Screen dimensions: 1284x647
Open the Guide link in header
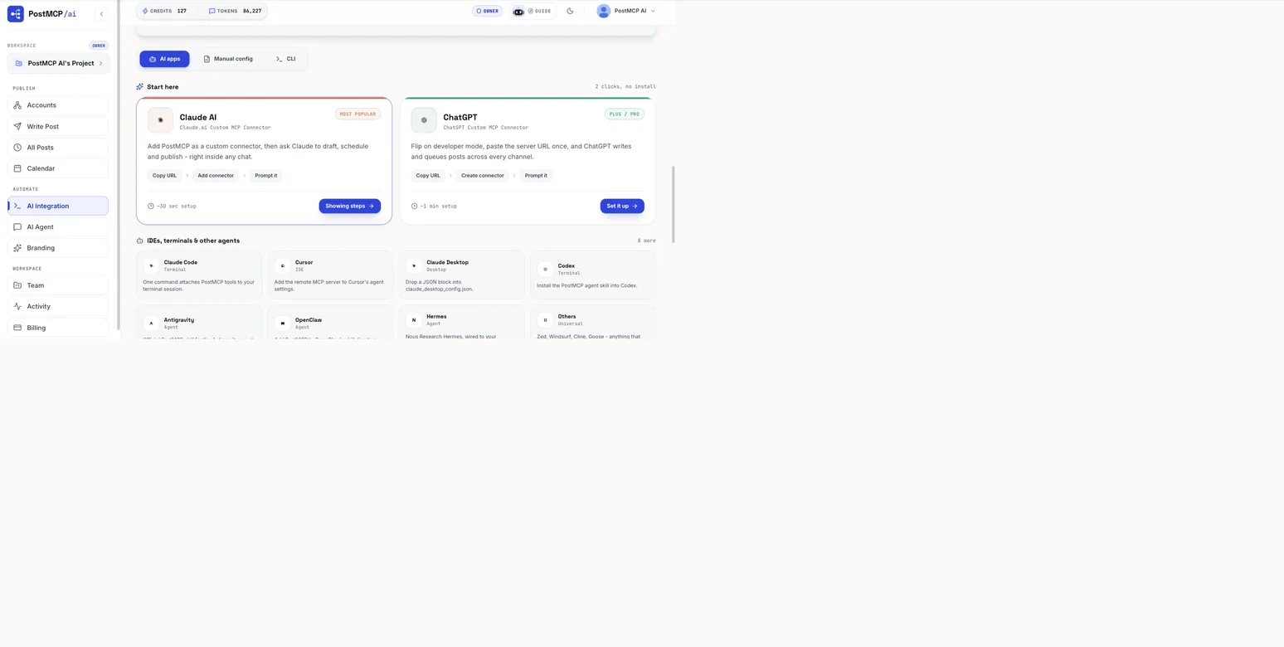click(539, 11)
